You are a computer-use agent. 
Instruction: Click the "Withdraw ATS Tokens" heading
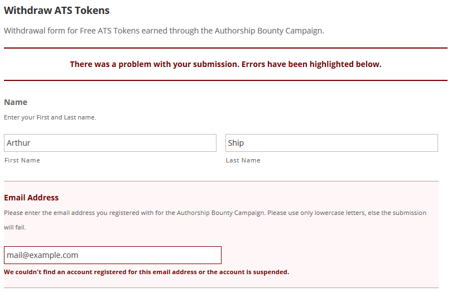pos(57,11)
